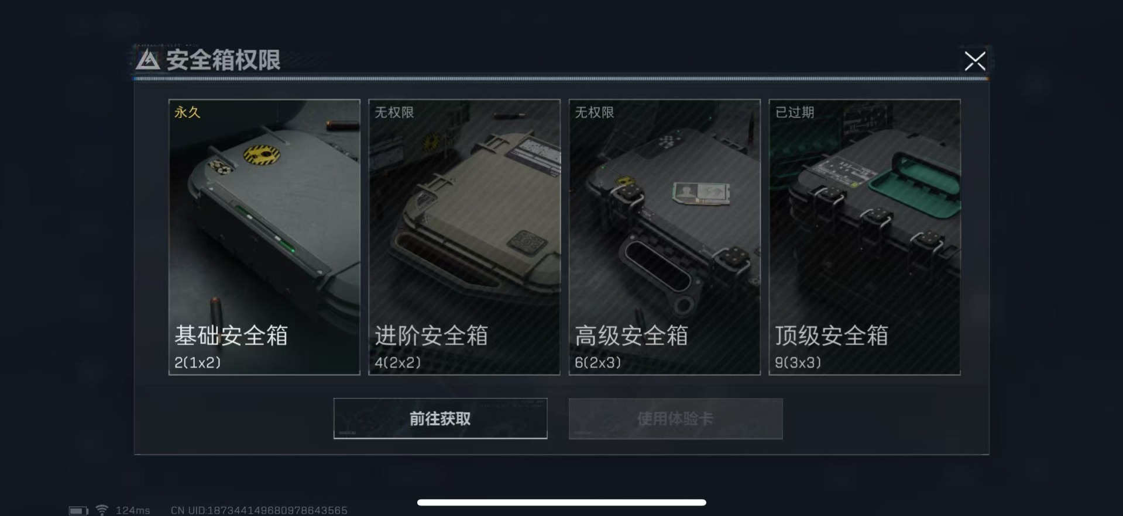Click the triangle logo beside 安全箱权限
Screen dimensions: 1123x516
[x=147, y=60]
